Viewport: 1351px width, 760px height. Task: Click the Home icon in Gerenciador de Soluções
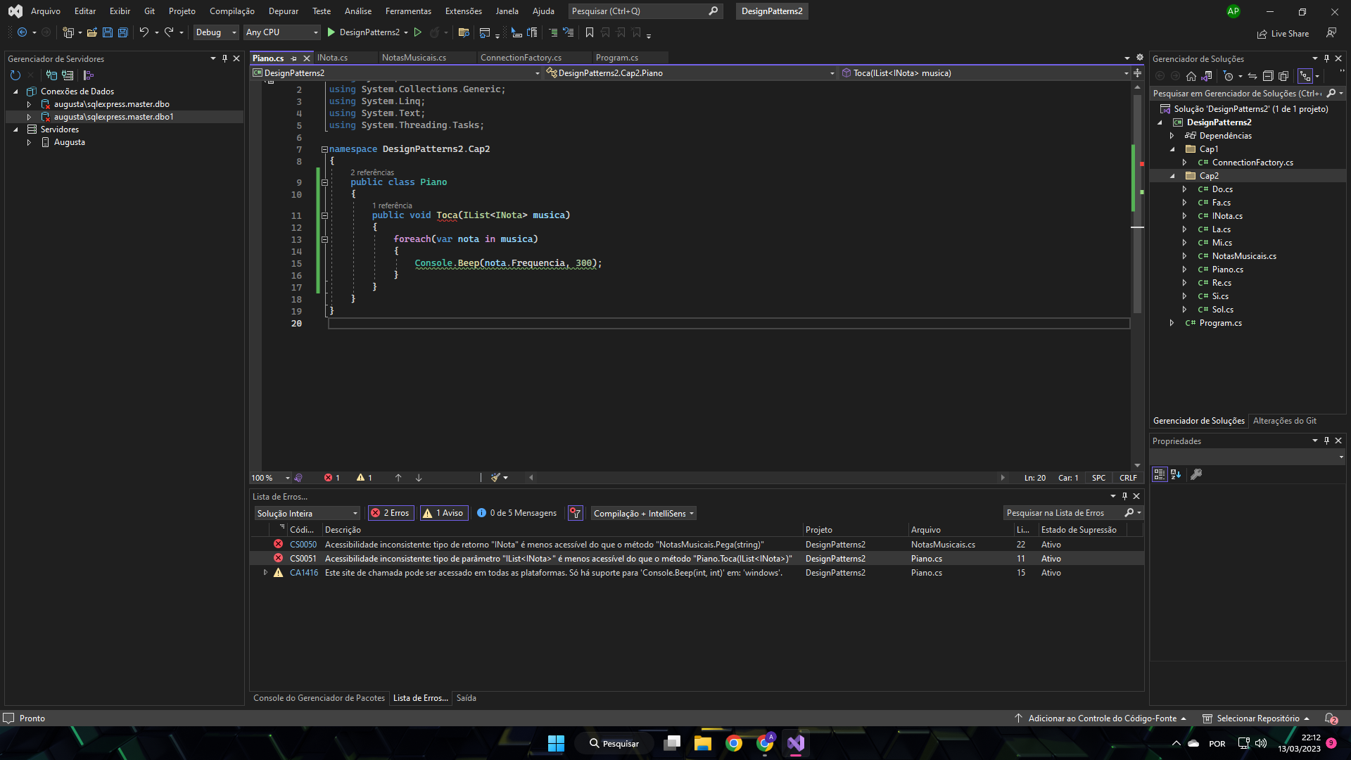point(1191,76)
